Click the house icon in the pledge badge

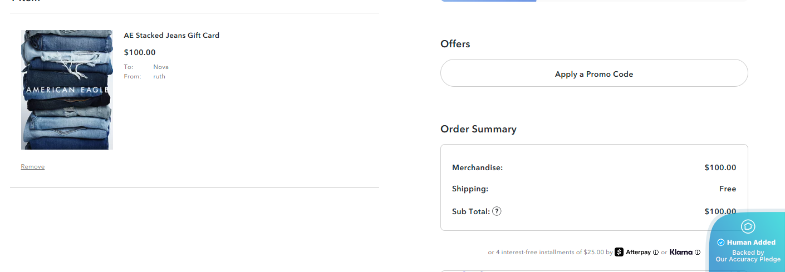click(748, 226)
